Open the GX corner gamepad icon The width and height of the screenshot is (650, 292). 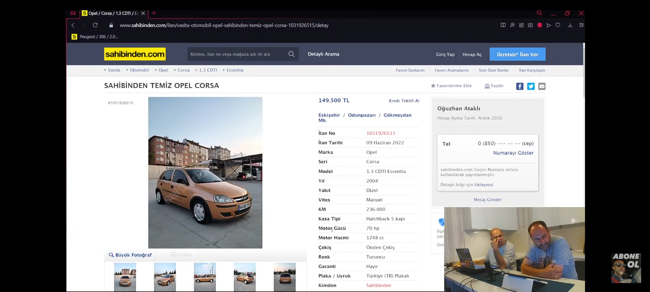point(73,13)
